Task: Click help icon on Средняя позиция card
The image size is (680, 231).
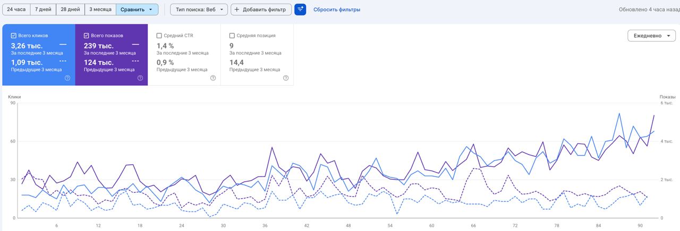Action: (286, 78)
